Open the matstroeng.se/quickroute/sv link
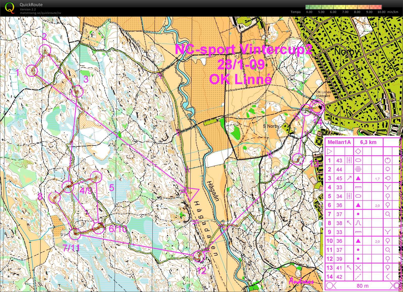This screenshot has height=292, width=403. click(x=41, y=13)
